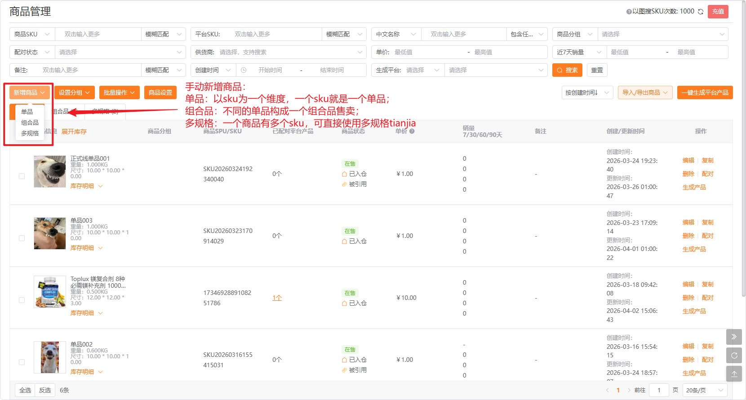Click the 被引用 tag of 正式线单品001
The width and height of the screenshot is (746, 400).
(x=354, y=184)
